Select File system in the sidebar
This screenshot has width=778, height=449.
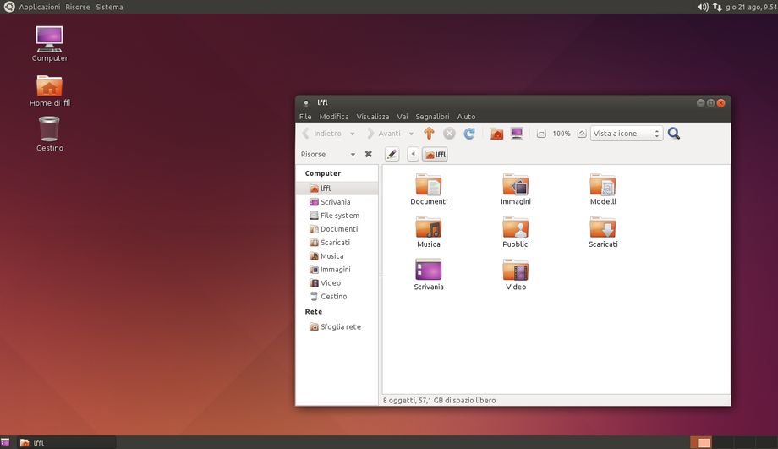pyautogui.click(x=339, y=216)
